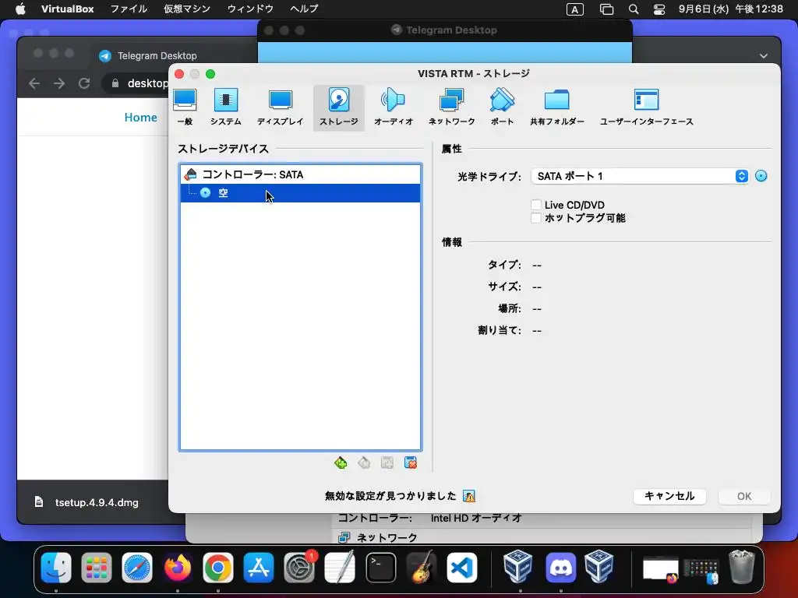Open Terminal from the Dock
This screenshot has height=598, width=798.
380,568
